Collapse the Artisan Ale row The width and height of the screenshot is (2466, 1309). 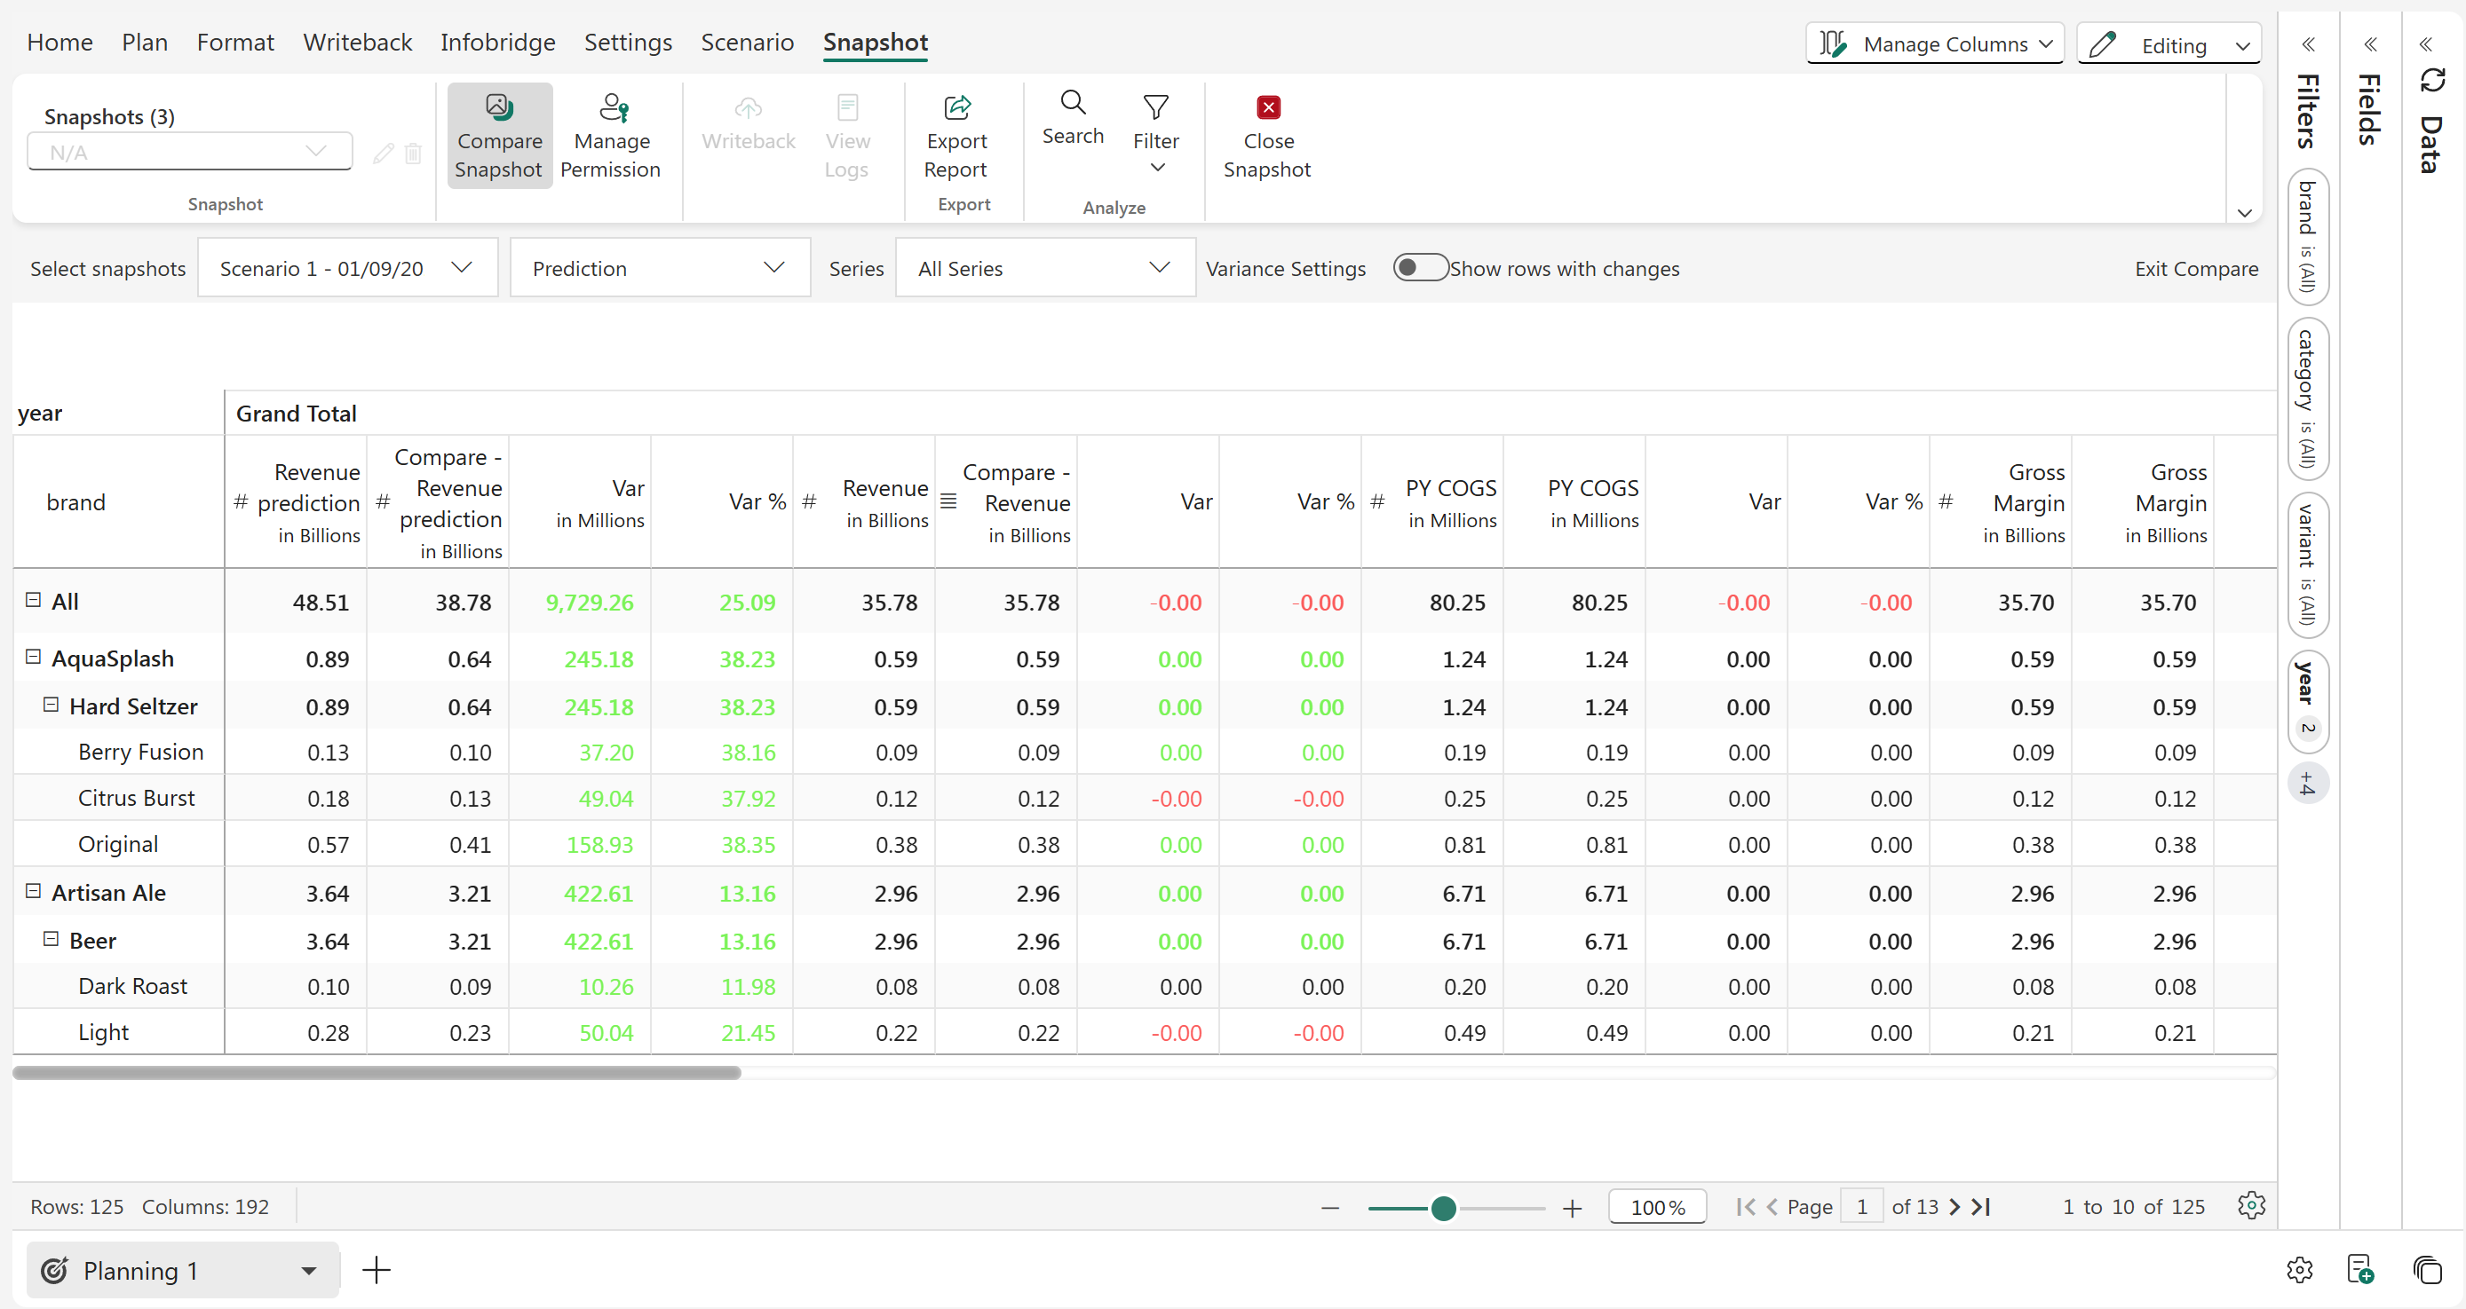click(x=33, y=892)
